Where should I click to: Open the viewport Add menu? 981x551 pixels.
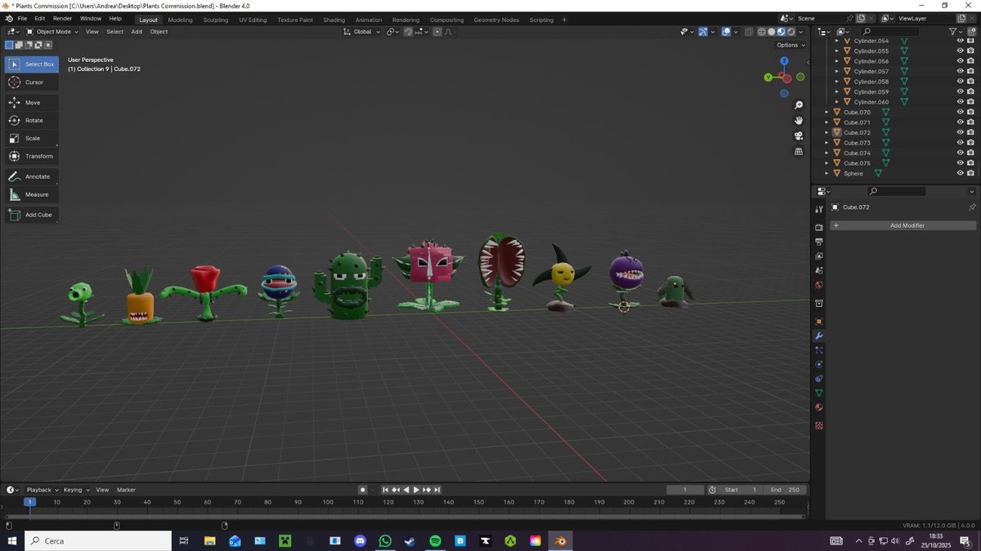(137, 32)
